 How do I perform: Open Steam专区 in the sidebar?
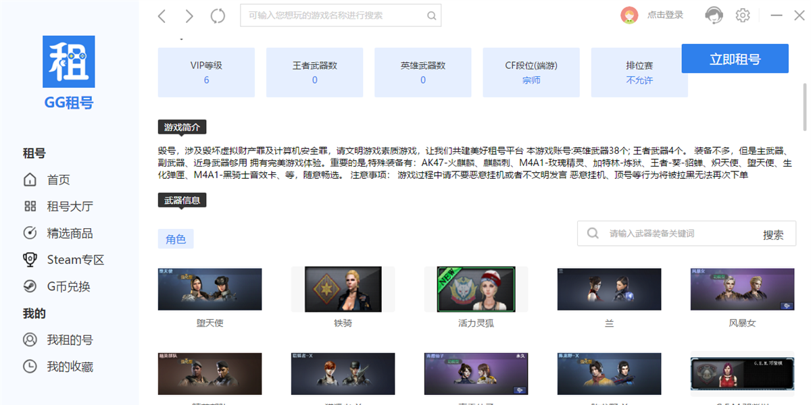(x=74, y=260)
